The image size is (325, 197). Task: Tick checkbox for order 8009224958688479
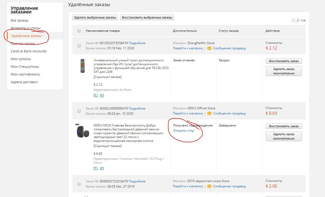79,111
